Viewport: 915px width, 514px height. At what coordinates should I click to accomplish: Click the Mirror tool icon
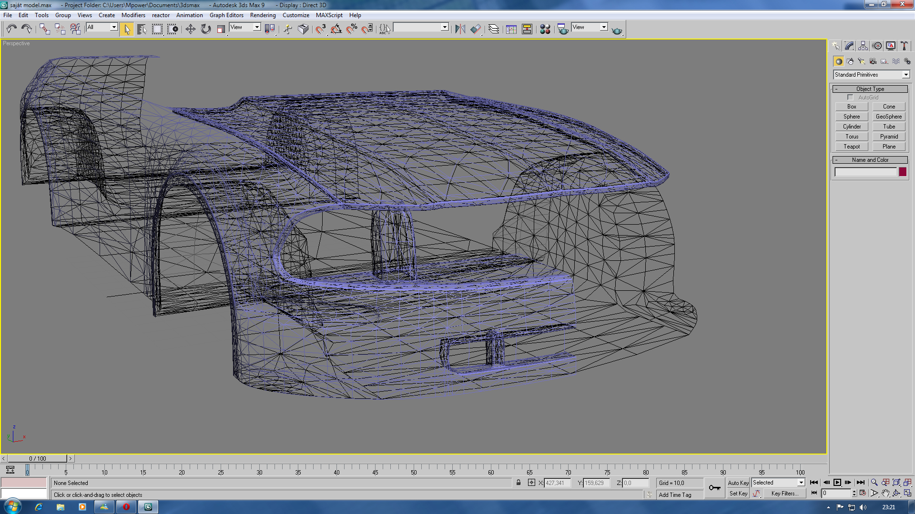[x=460, y=30]
